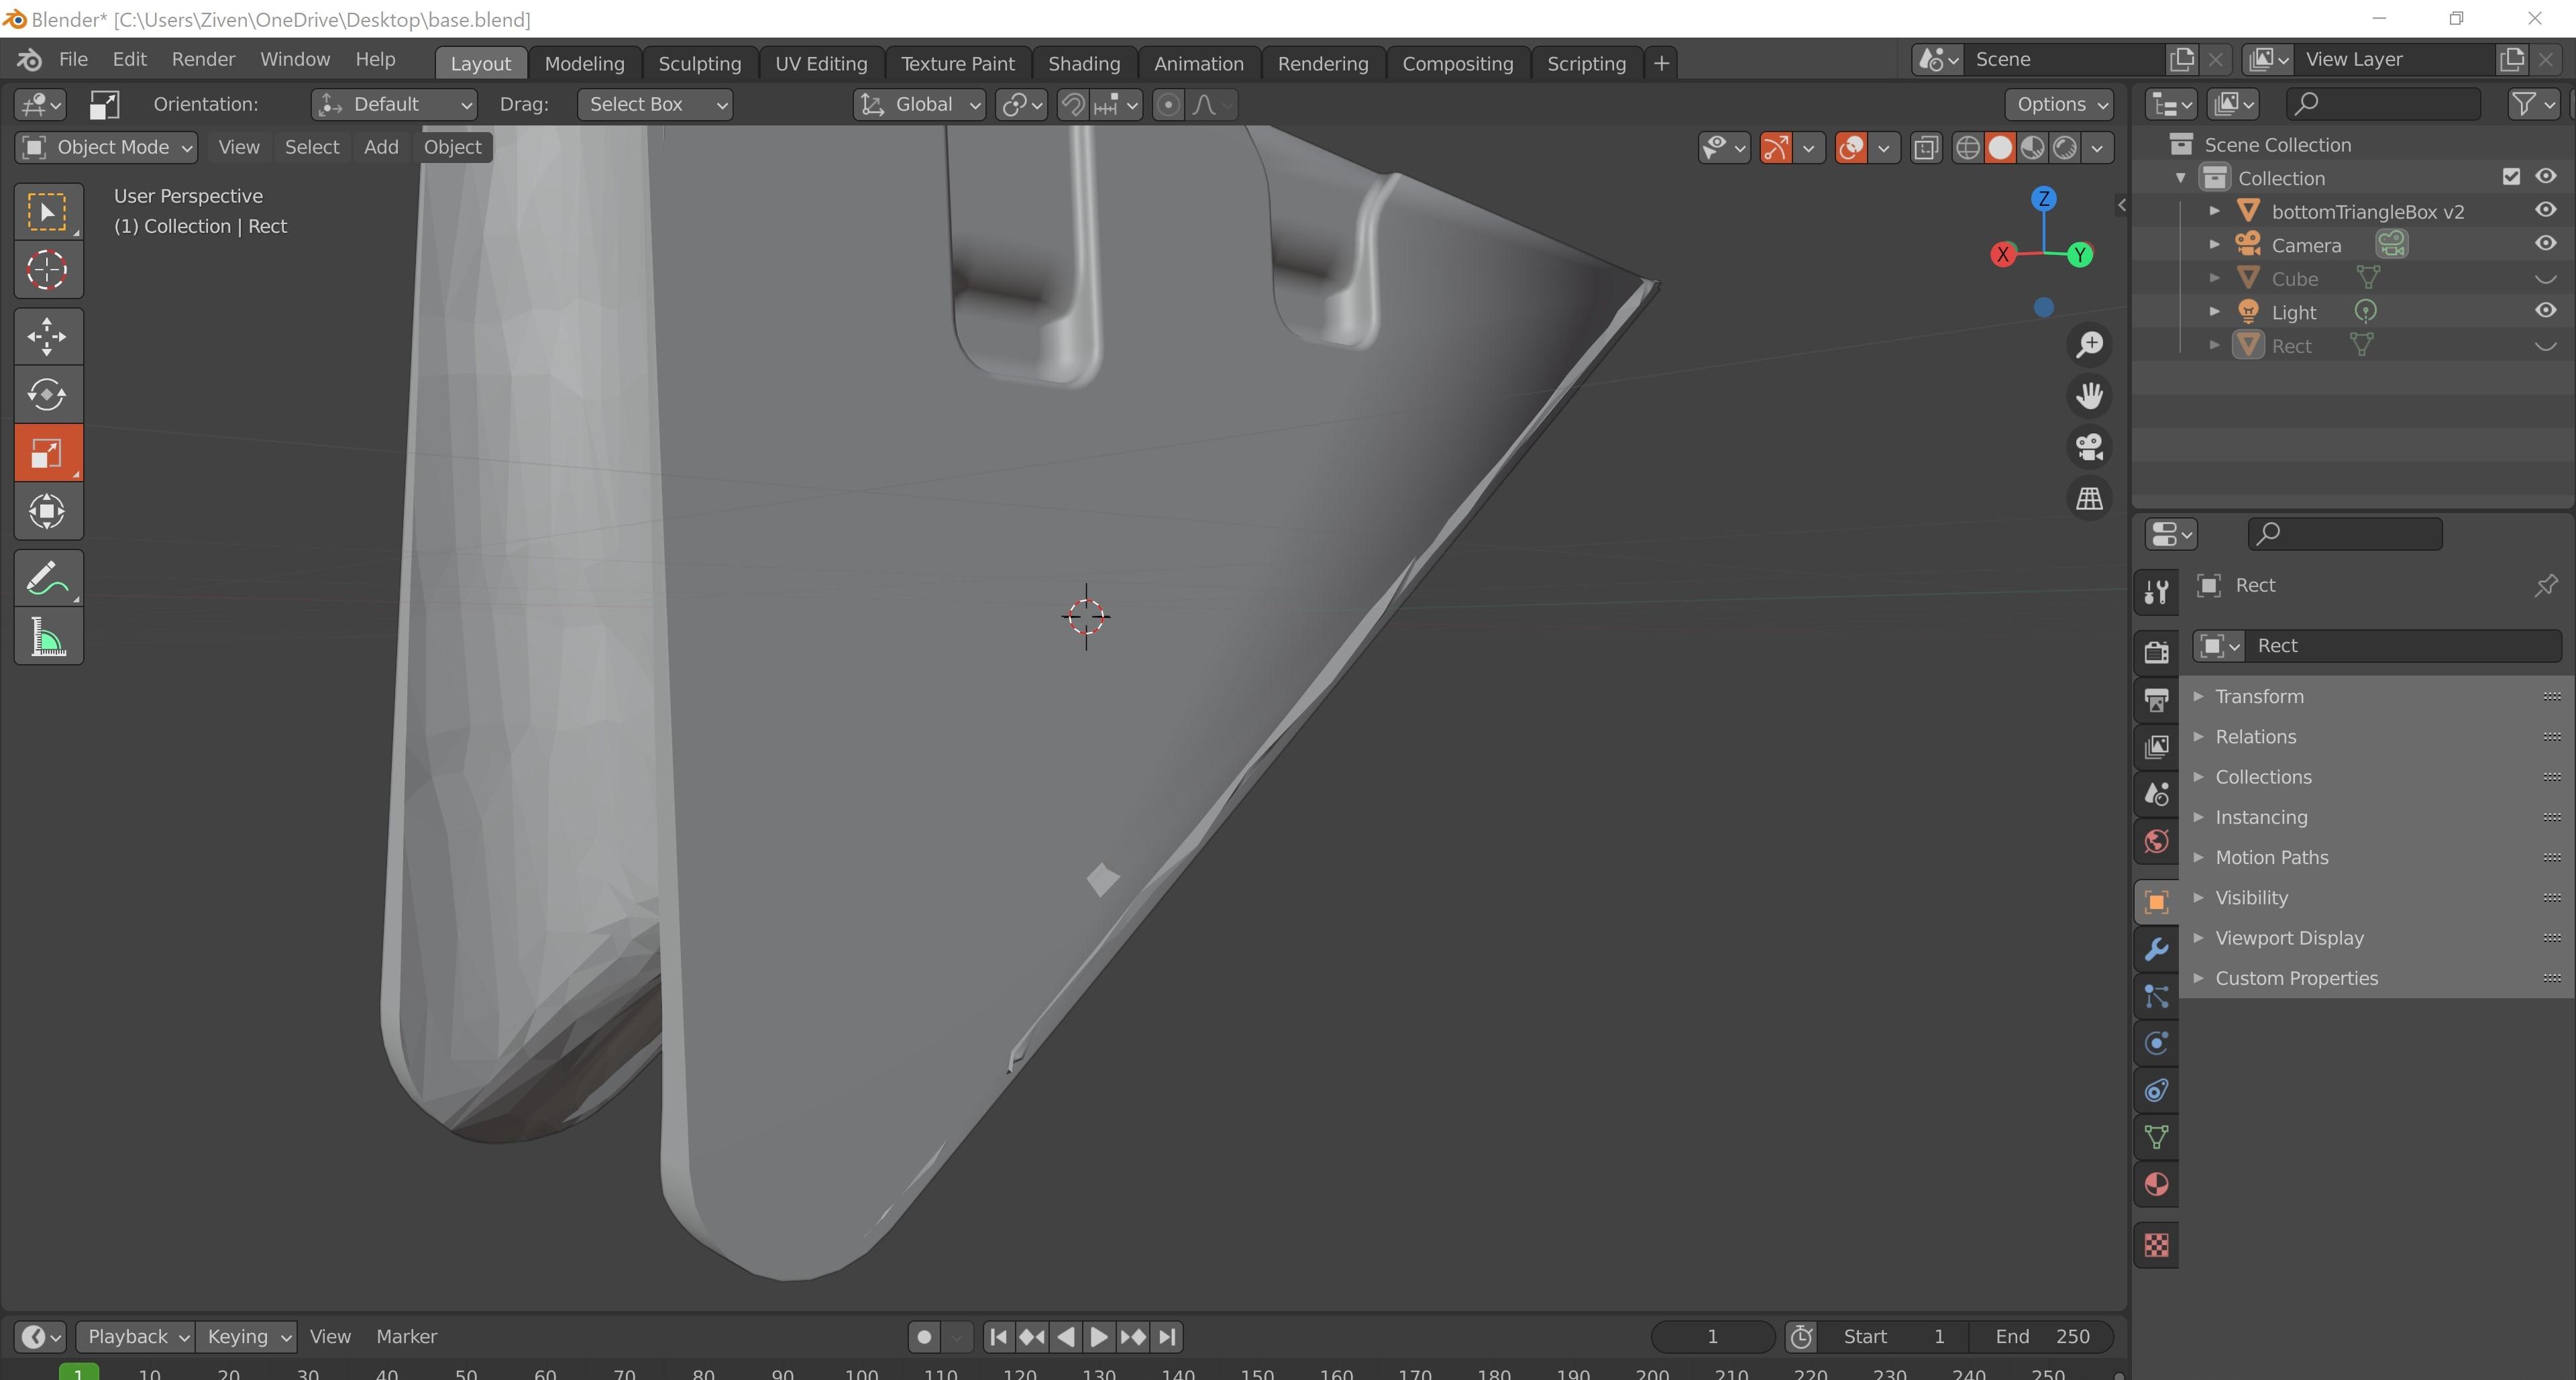Image resolution: width=2576 pixels, height=1380 pixels.
Task: Click the Options button in header
Action: [x=2059, y=104]
